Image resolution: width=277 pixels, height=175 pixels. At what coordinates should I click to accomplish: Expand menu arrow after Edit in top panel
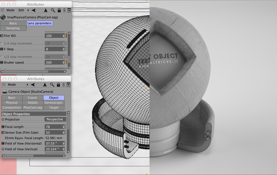tap(28, 10)
